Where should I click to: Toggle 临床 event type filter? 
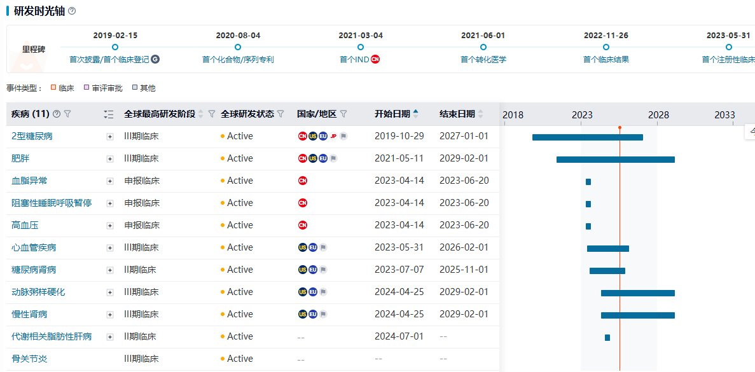click(62, 88)
